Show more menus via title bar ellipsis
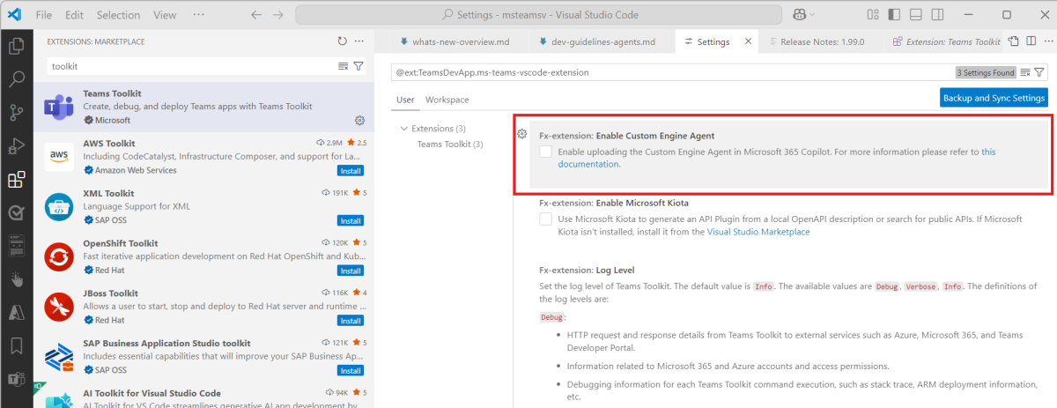This screenshot has width=1057, height=408. click(x=199, y=15)
